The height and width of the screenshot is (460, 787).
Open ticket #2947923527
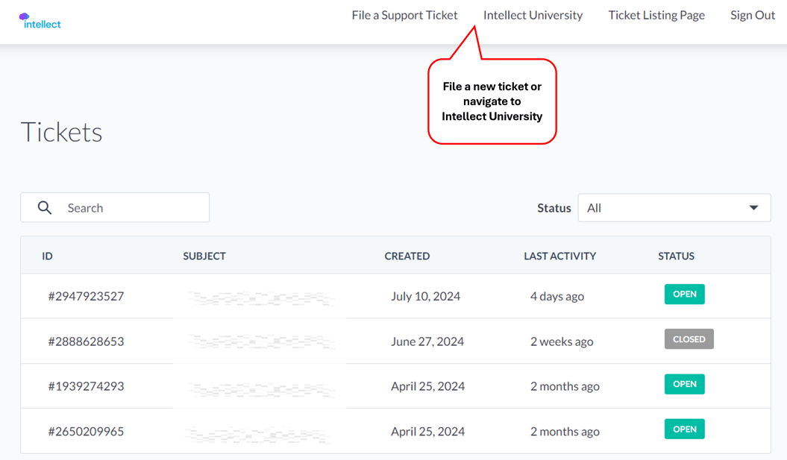pyautogui.click(x=86, y=296)
